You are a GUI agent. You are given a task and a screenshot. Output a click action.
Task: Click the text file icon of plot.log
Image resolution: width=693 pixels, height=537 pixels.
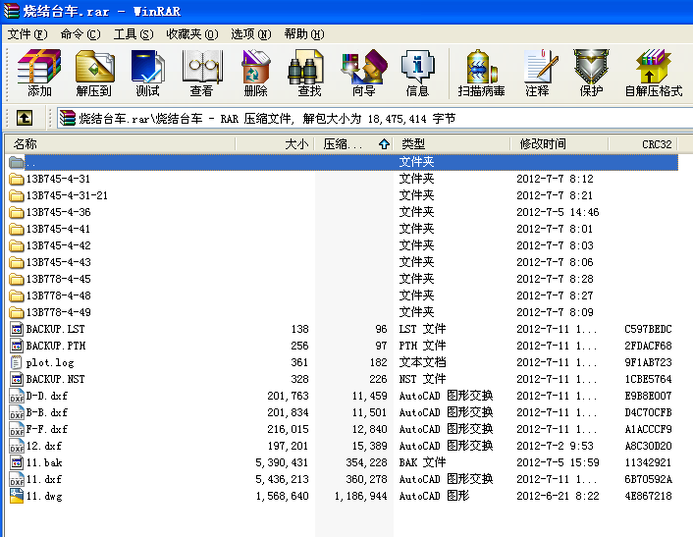pyautogui.click(x=17, y=362)
